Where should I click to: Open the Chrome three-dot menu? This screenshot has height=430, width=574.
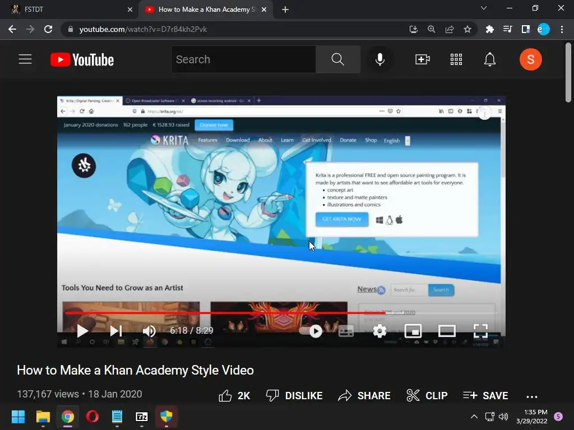point(562,29)
